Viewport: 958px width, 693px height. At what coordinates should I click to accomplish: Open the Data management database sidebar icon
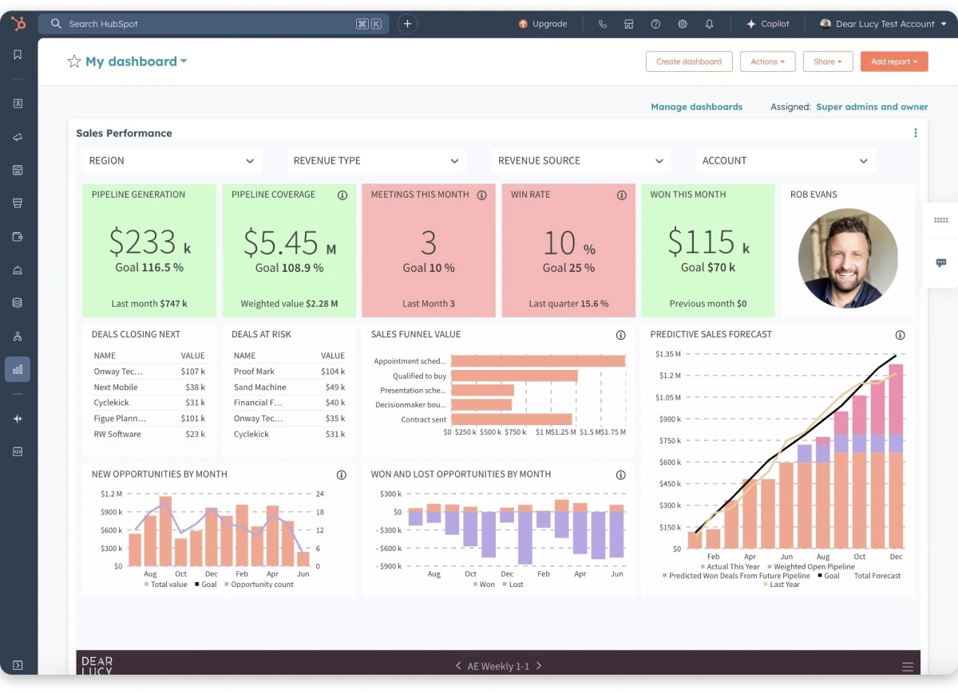18,303
